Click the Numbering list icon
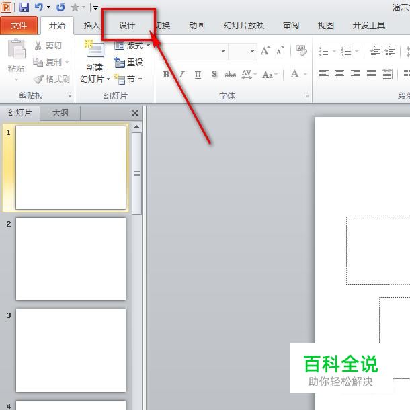Screen dimensions: 410x410 point(346,51)
